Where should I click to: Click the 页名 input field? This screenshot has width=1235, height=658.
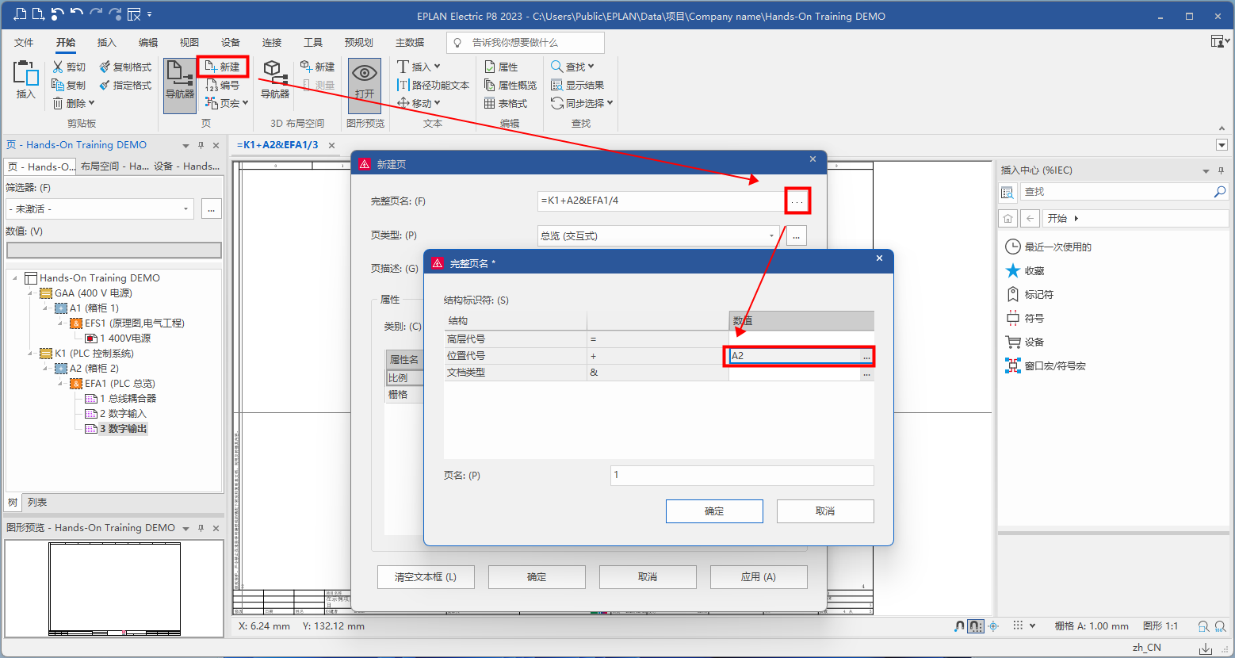(x=741, y=476)
